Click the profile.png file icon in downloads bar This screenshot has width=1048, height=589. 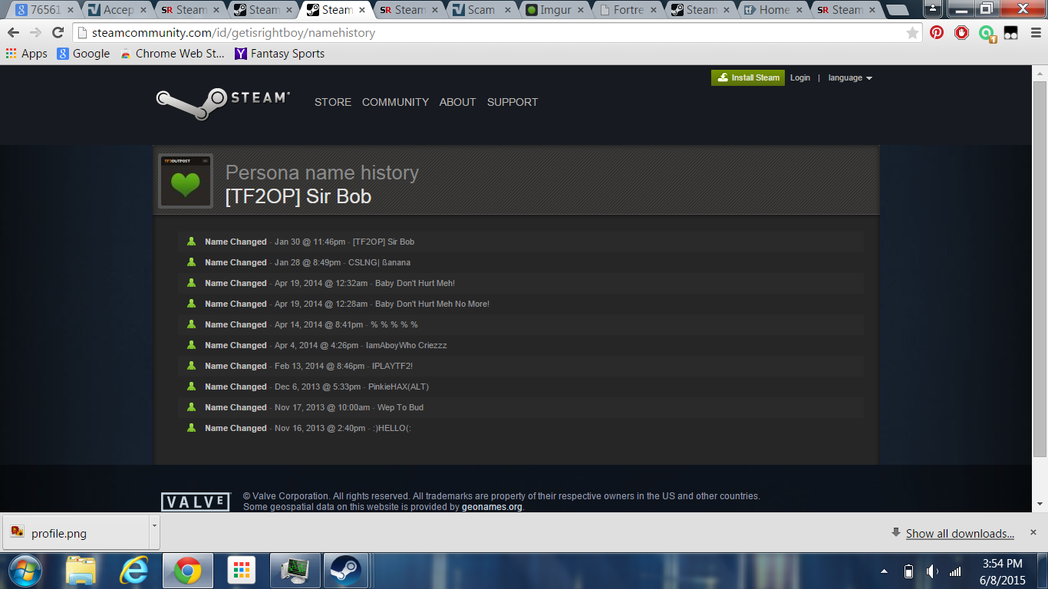18,532
